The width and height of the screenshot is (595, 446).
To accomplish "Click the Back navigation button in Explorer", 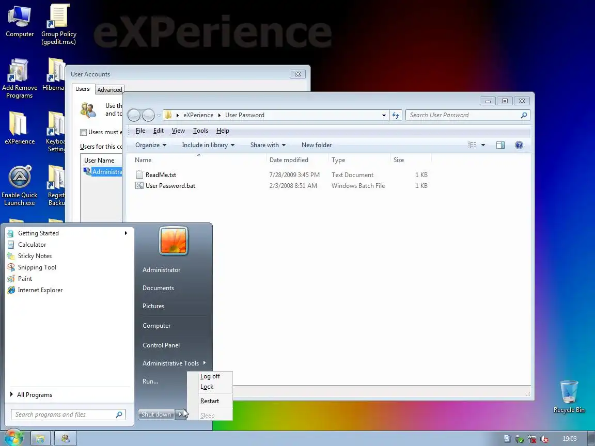I will point(134,115).
